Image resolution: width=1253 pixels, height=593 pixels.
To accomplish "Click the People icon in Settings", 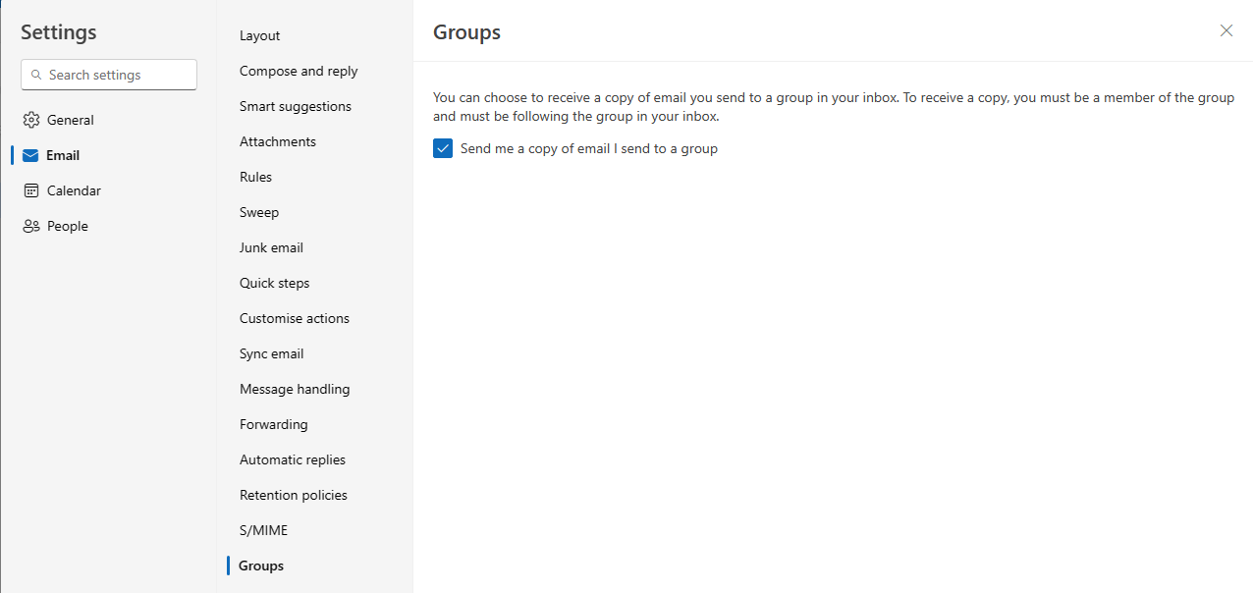I will [x=30, y=226].
